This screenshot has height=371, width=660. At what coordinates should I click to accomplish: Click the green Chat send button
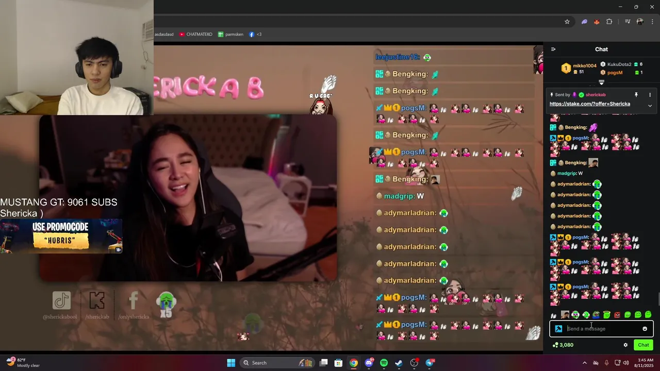click(643, 345)
